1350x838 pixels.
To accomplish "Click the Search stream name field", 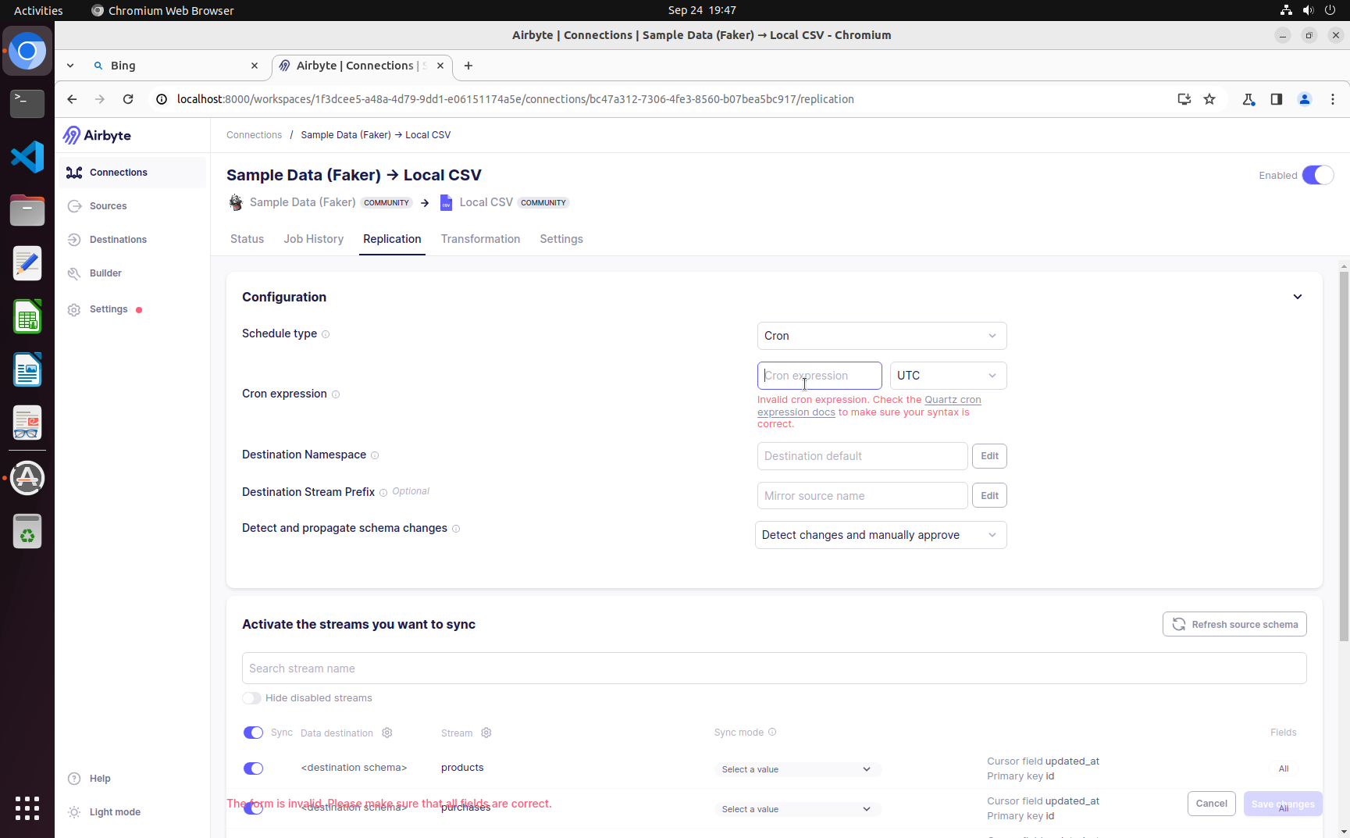I will (773, 669).
